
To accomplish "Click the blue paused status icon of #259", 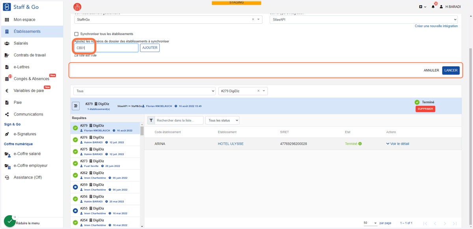I will [x=75, y=187].
